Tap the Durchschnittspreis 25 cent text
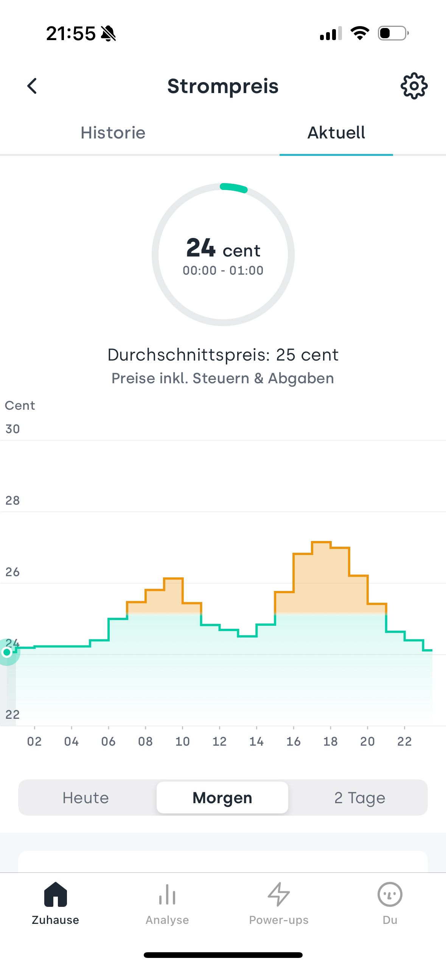This screenshot has width=446, height=967. point(223,355)
